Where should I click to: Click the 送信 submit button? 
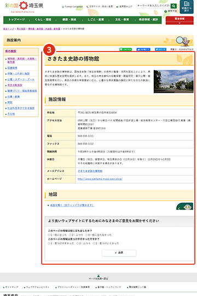[x=119, y=253]
